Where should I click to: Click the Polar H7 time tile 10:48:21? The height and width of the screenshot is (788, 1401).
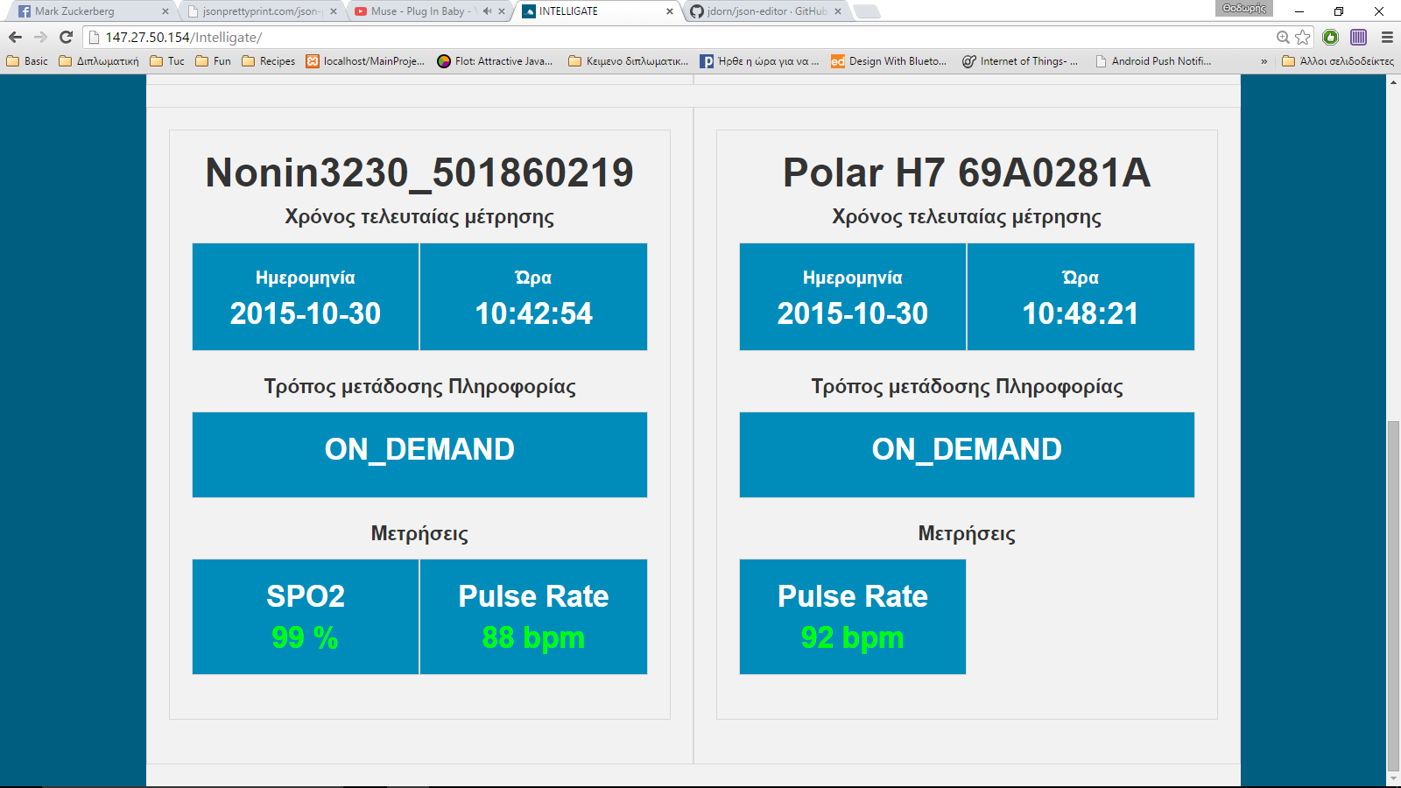(x=1081, y=297)
